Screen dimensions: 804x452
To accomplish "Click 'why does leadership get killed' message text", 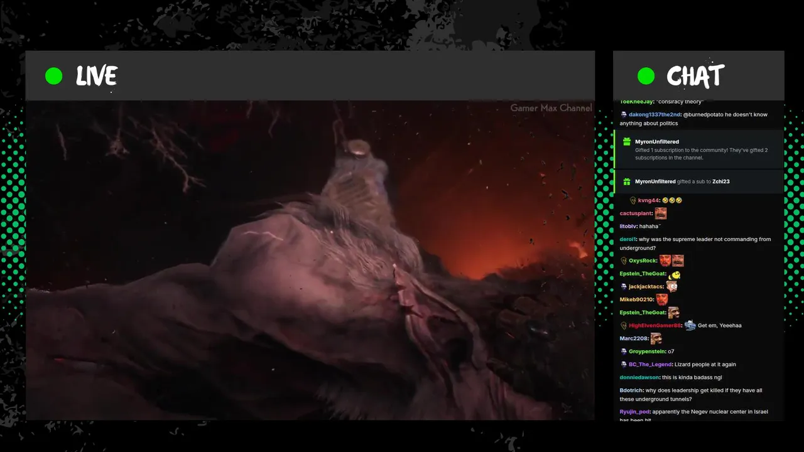I will (691, 395).
